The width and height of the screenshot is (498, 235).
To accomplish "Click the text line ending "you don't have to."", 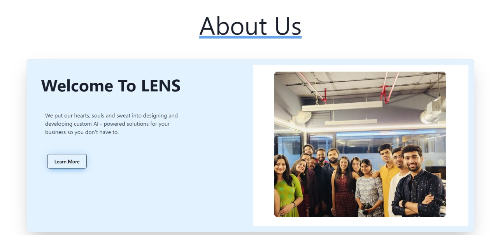I will (82, 132).
